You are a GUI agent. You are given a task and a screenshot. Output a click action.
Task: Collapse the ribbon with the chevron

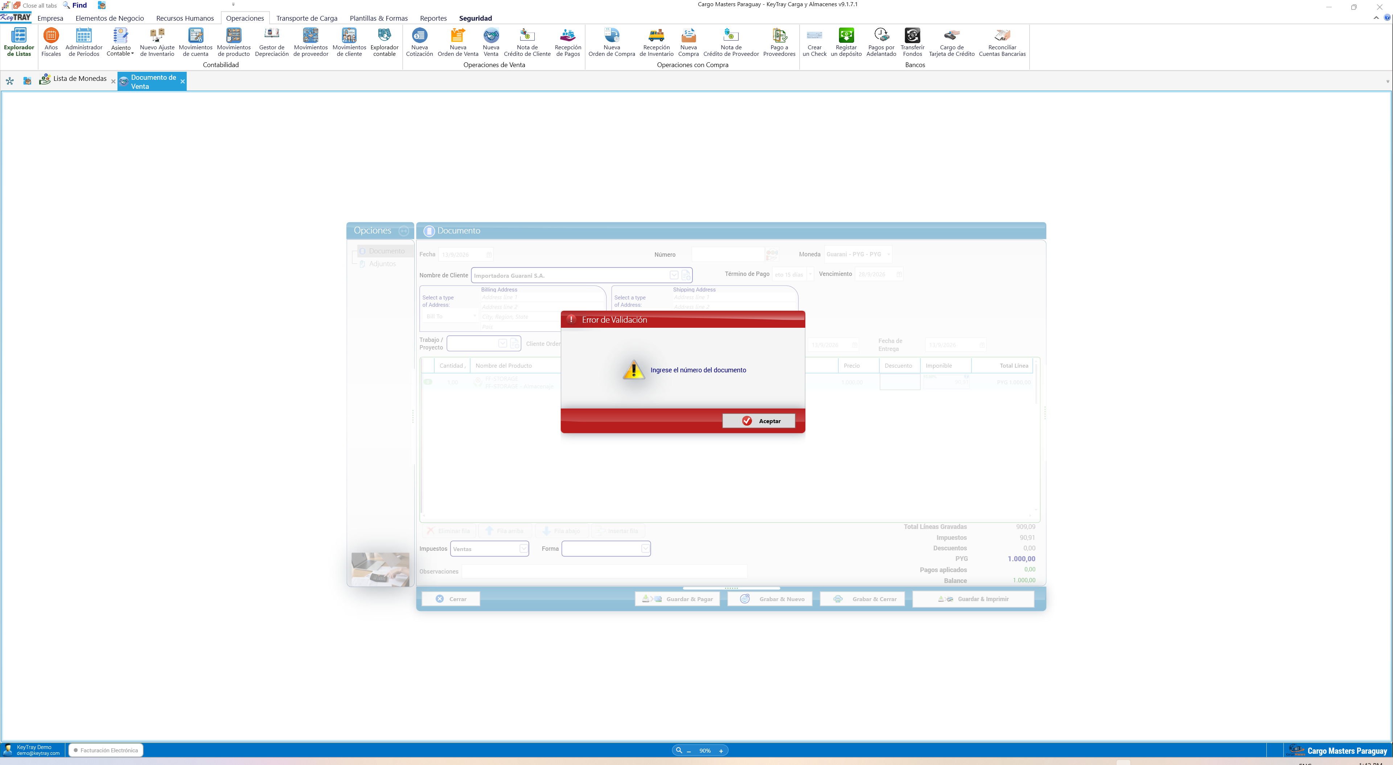tap(1376, 18)
